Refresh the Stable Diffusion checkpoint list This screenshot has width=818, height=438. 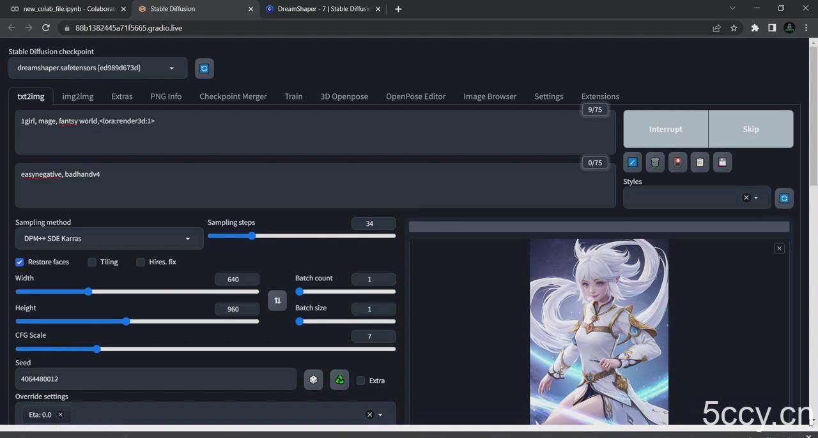pos(204,68)
